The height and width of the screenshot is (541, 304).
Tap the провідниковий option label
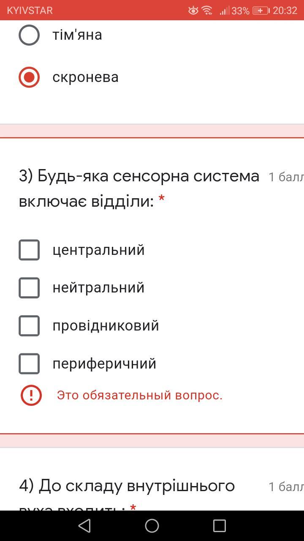[106, 326]
